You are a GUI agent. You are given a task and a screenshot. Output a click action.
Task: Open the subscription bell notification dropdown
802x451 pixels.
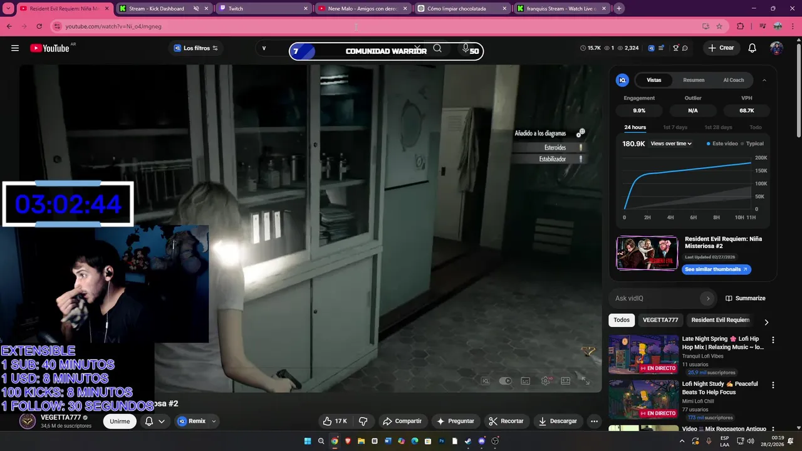pyautogui.click(x=155, y=421)
